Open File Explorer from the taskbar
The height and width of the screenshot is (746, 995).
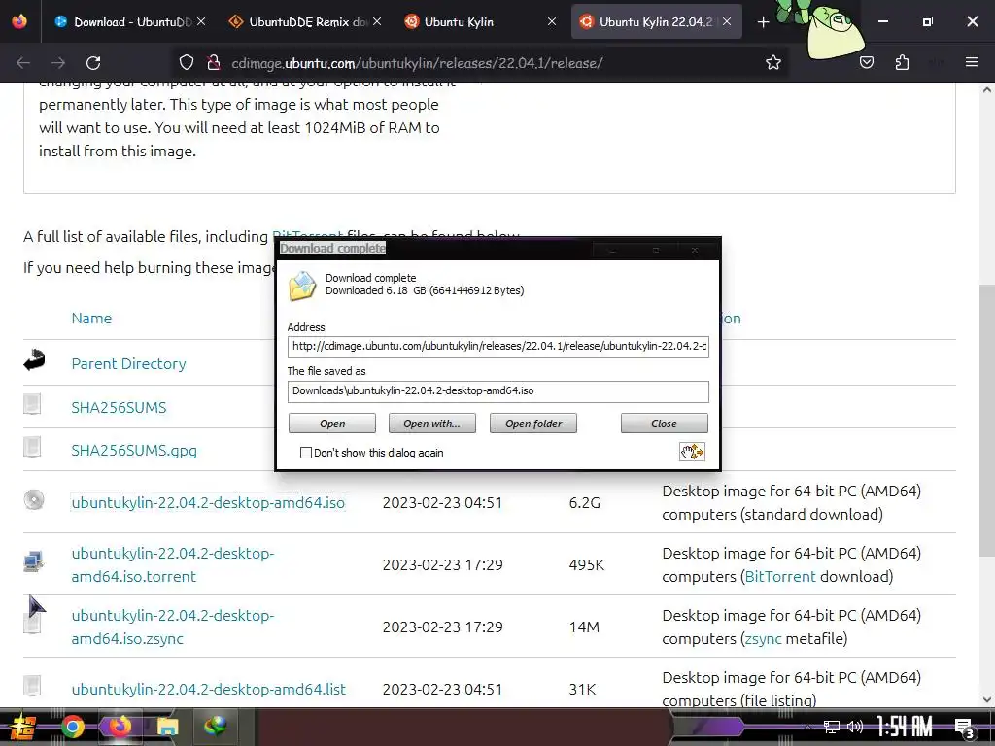pos(167,727)
